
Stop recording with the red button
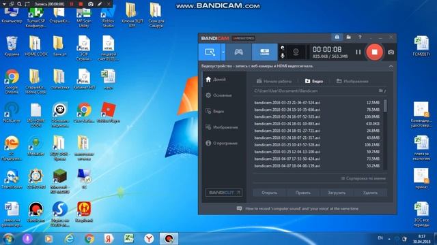[x=374, y=52]
